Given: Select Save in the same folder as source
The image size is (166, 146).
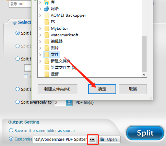Looking at the screenshot, I should tap(42, 131).
